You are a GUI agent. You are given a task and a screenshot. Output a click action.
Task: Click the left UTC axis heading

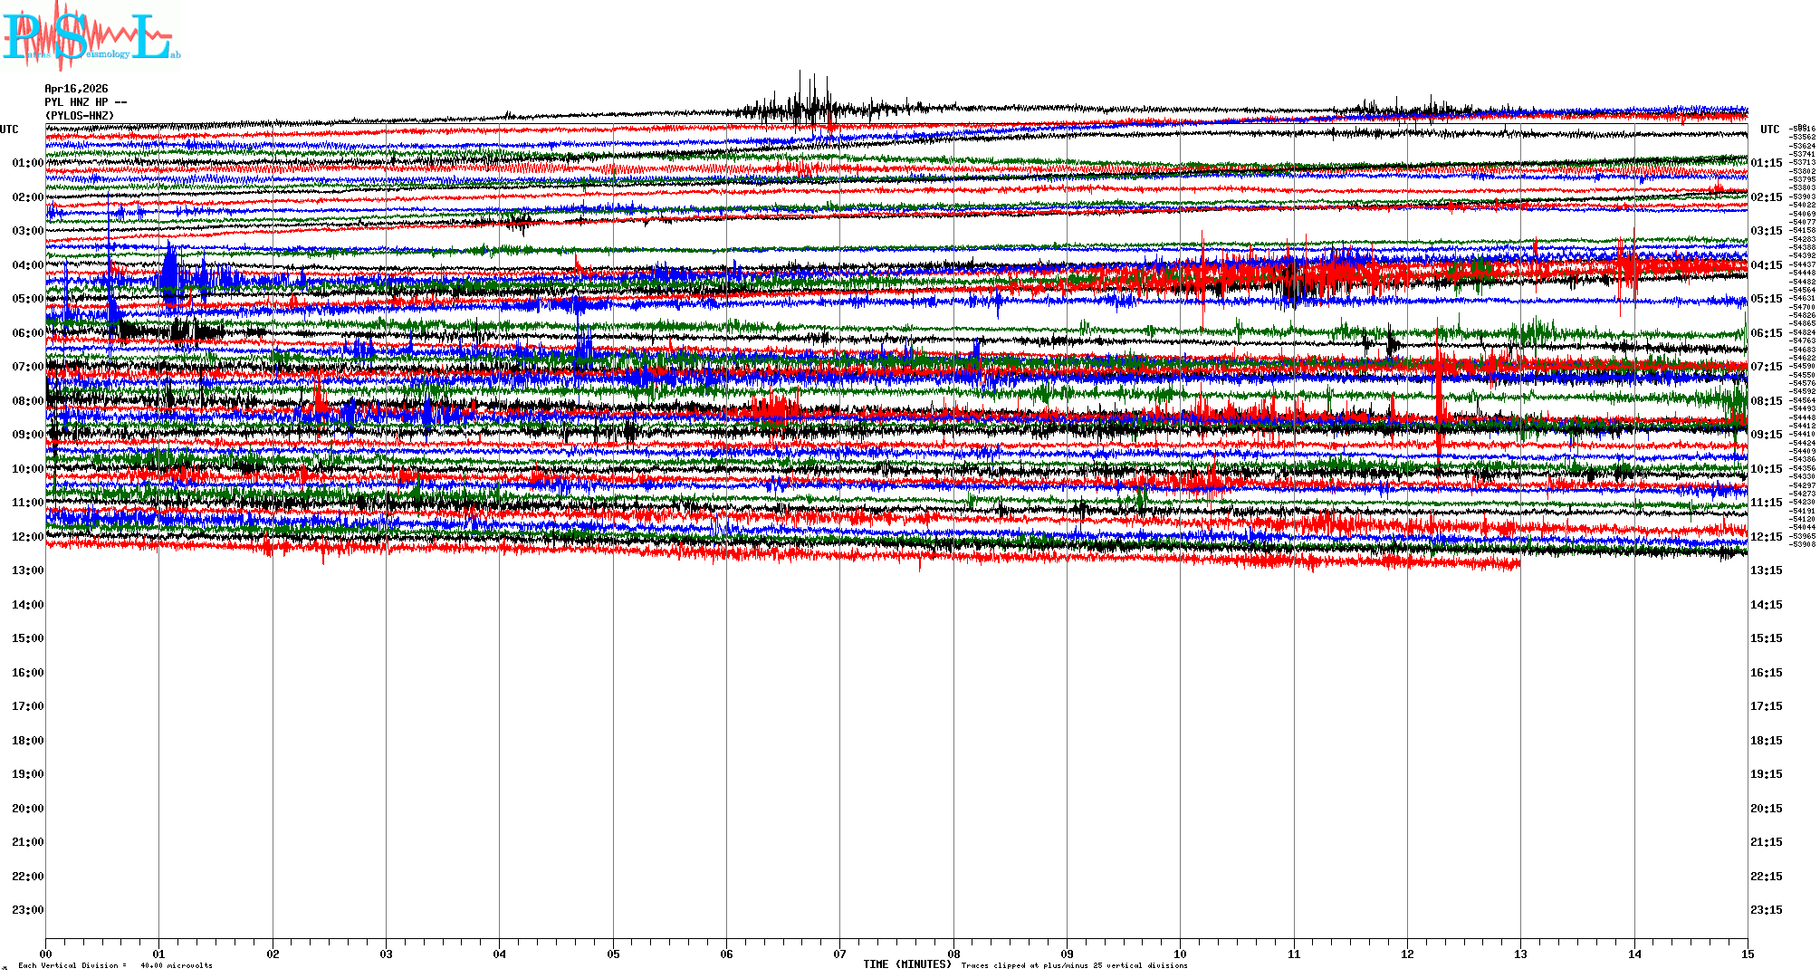pos(9,129)
